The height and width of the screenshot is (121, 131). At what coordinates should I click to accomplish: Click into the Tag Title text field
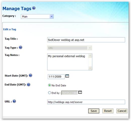click(86, 40)
